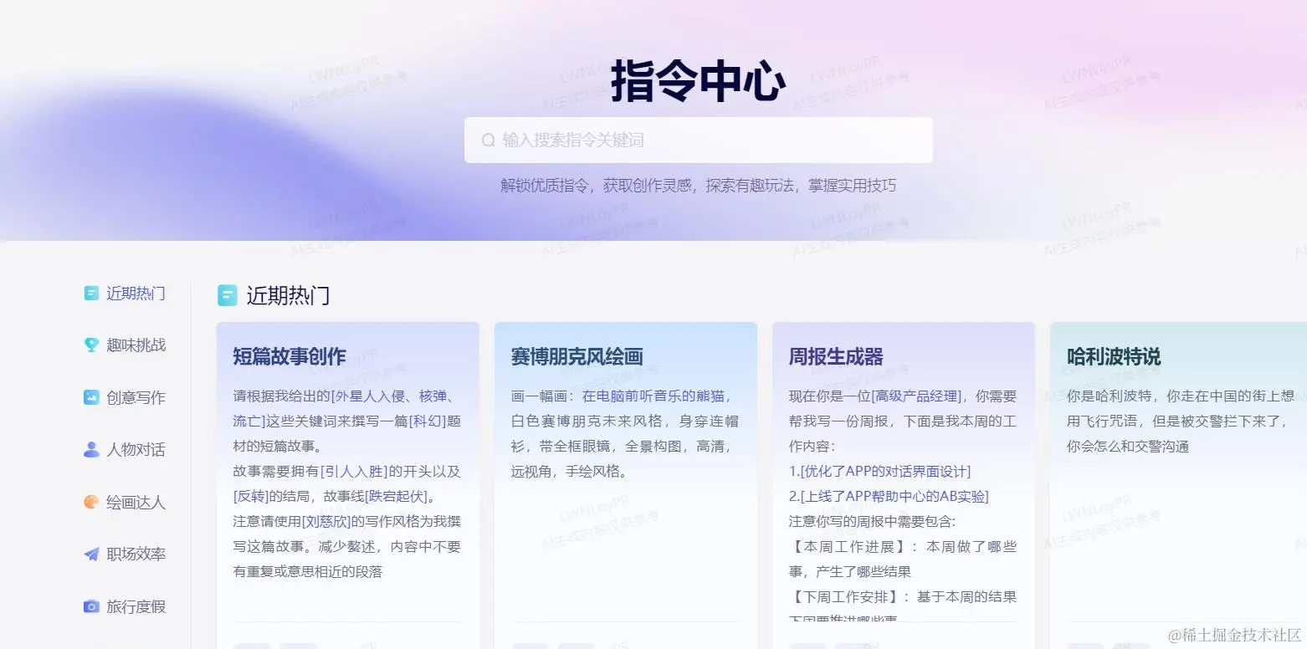Click the [刘慈欣] highlighted keyword

click(x=325, y=521)
